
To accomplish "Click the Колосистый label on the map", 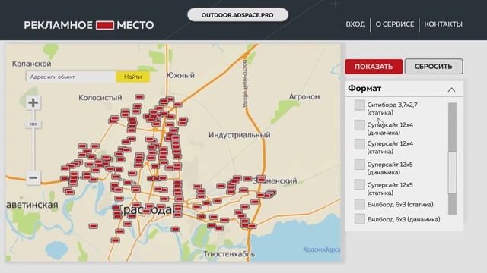I will click(100, 98).
